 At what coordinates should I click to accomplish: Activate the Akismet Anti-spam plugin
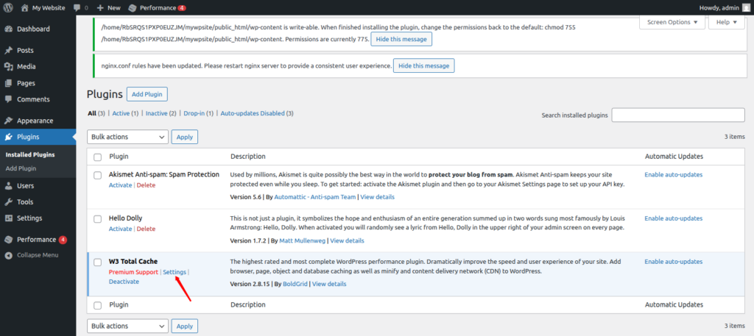[x=120, y=185]
